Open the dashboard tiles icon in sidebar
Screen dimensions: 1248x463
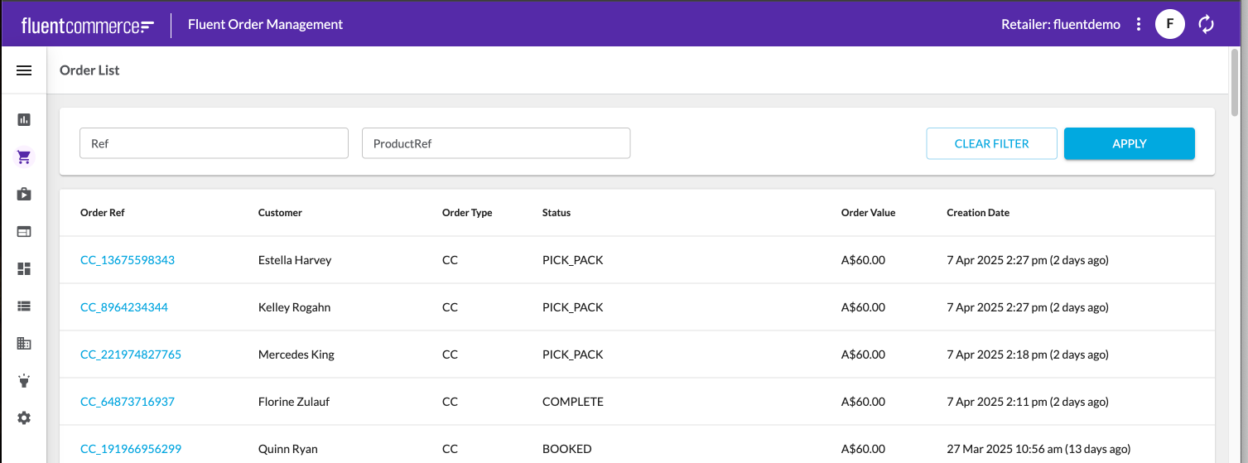(24, 268)
